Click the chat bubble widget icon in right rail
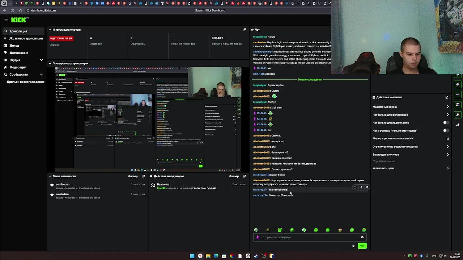The height and width of the screenshot is (260, 463). click(x=458, y=84)
